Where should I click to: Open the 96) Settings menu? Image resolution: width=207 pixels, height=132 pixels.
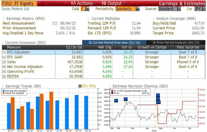[52, 3]
